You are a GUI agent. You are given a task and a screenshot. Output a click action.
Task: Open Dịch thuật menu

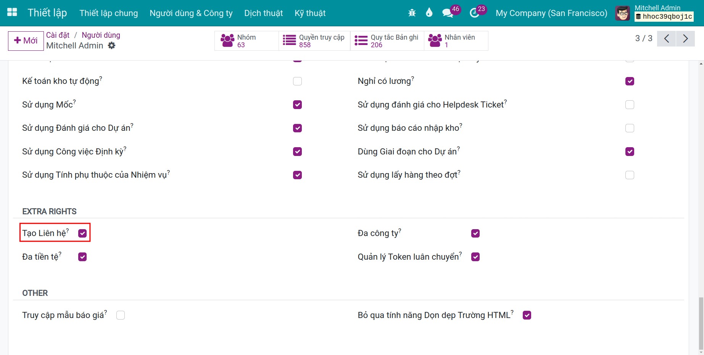coord(264,13)
